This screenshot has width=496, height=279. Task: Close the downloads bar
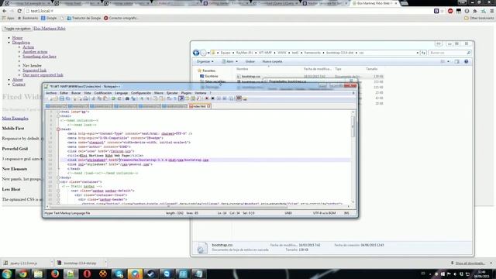[491, 263]
